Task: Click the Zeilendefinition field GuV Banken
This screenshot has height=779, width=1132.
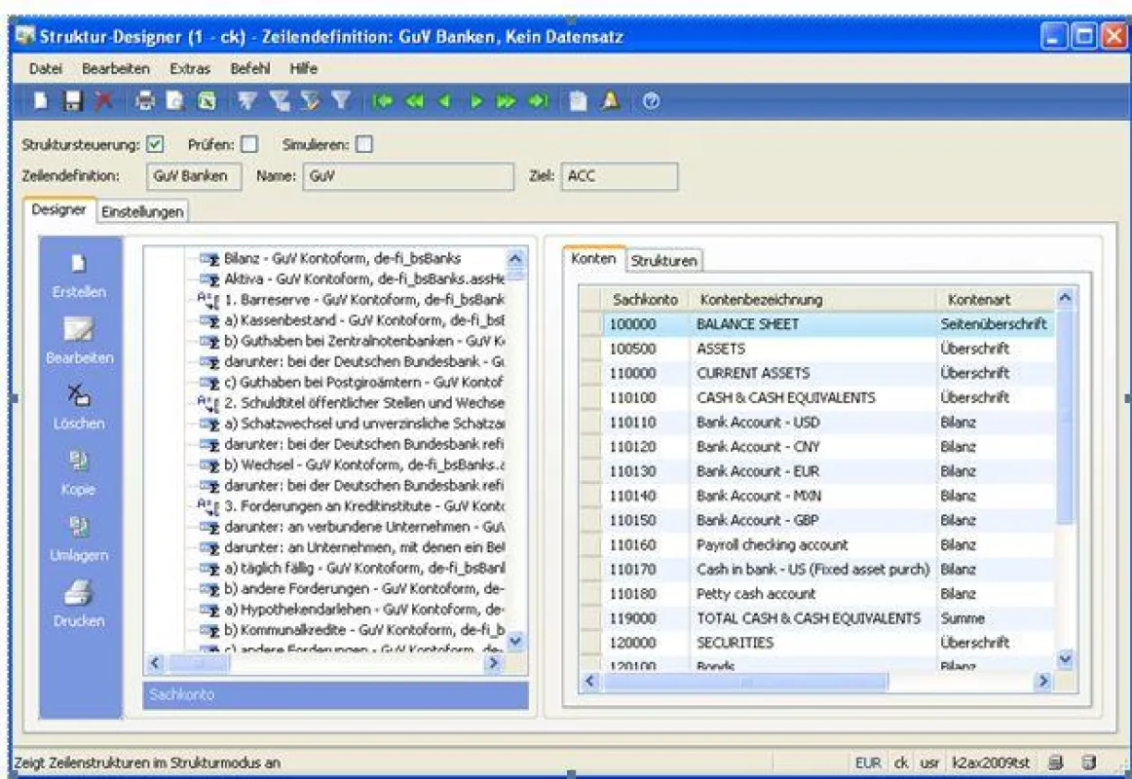Action: 194,176
